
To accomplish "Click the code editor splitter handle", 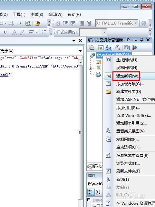I will click(81, 57).
